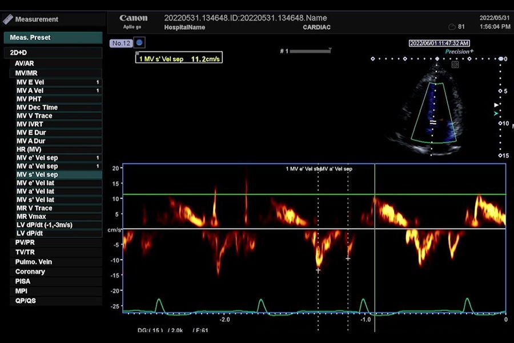Click the Measurement ruler icon
This screenshot has width=514, height=343.
click(7, 19)
